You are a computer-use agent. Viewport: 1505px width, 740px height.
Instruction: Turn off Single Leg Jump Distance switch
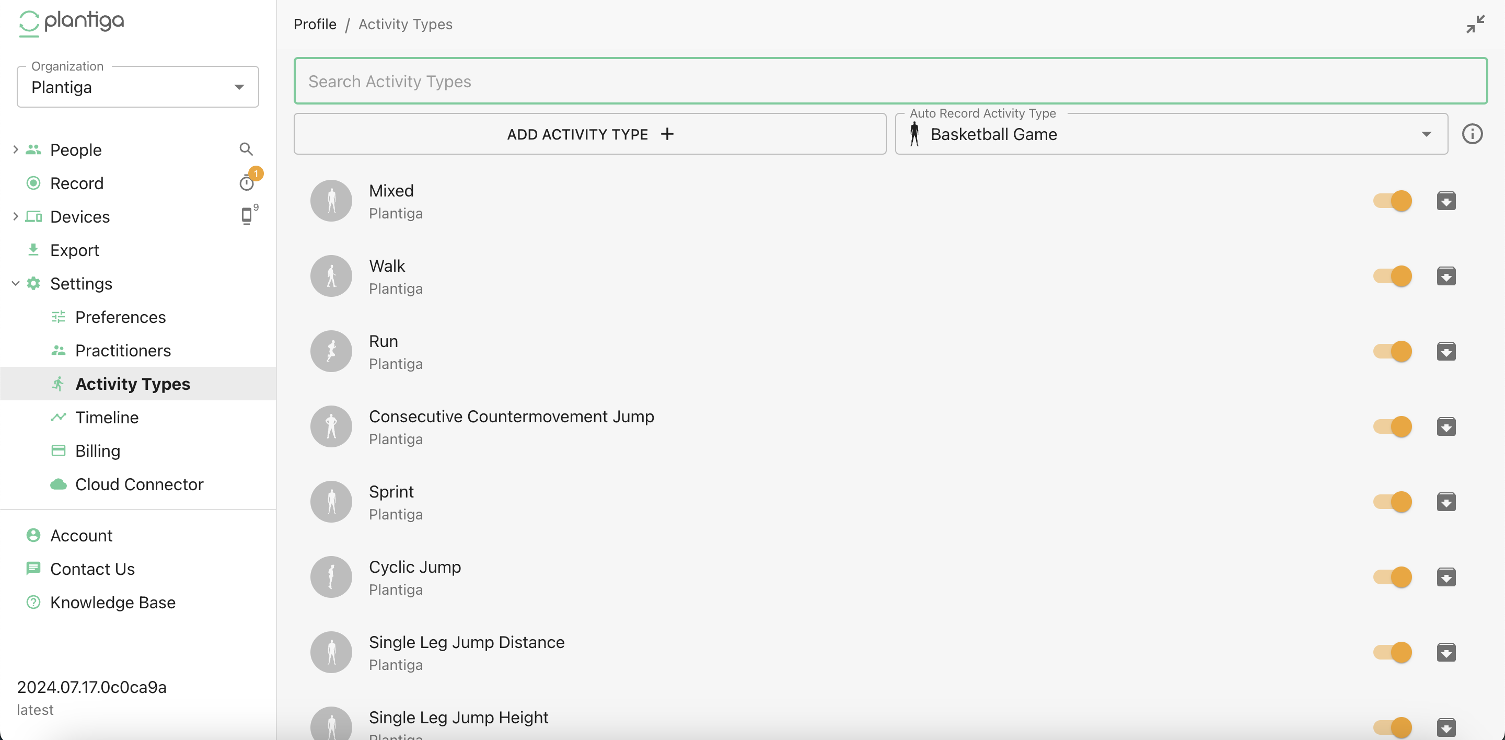click(x=1393, y=652)
